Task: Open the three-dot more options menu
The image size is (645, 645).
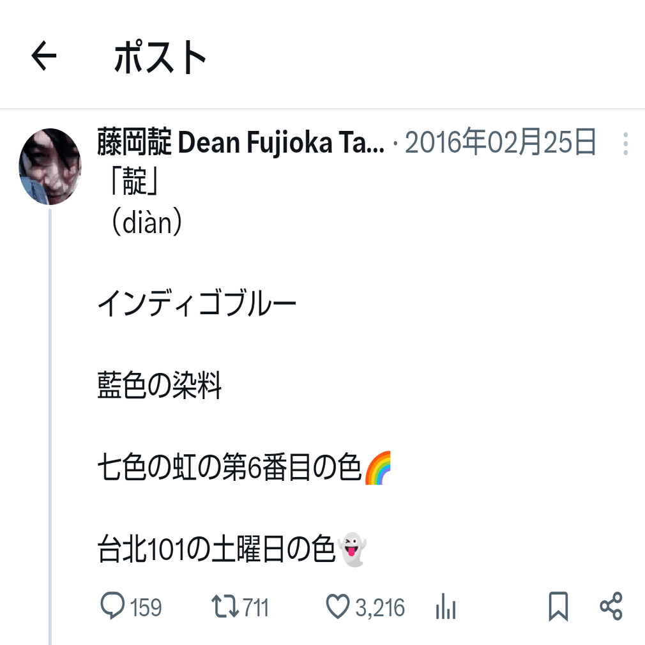Action: pos(625,143)
